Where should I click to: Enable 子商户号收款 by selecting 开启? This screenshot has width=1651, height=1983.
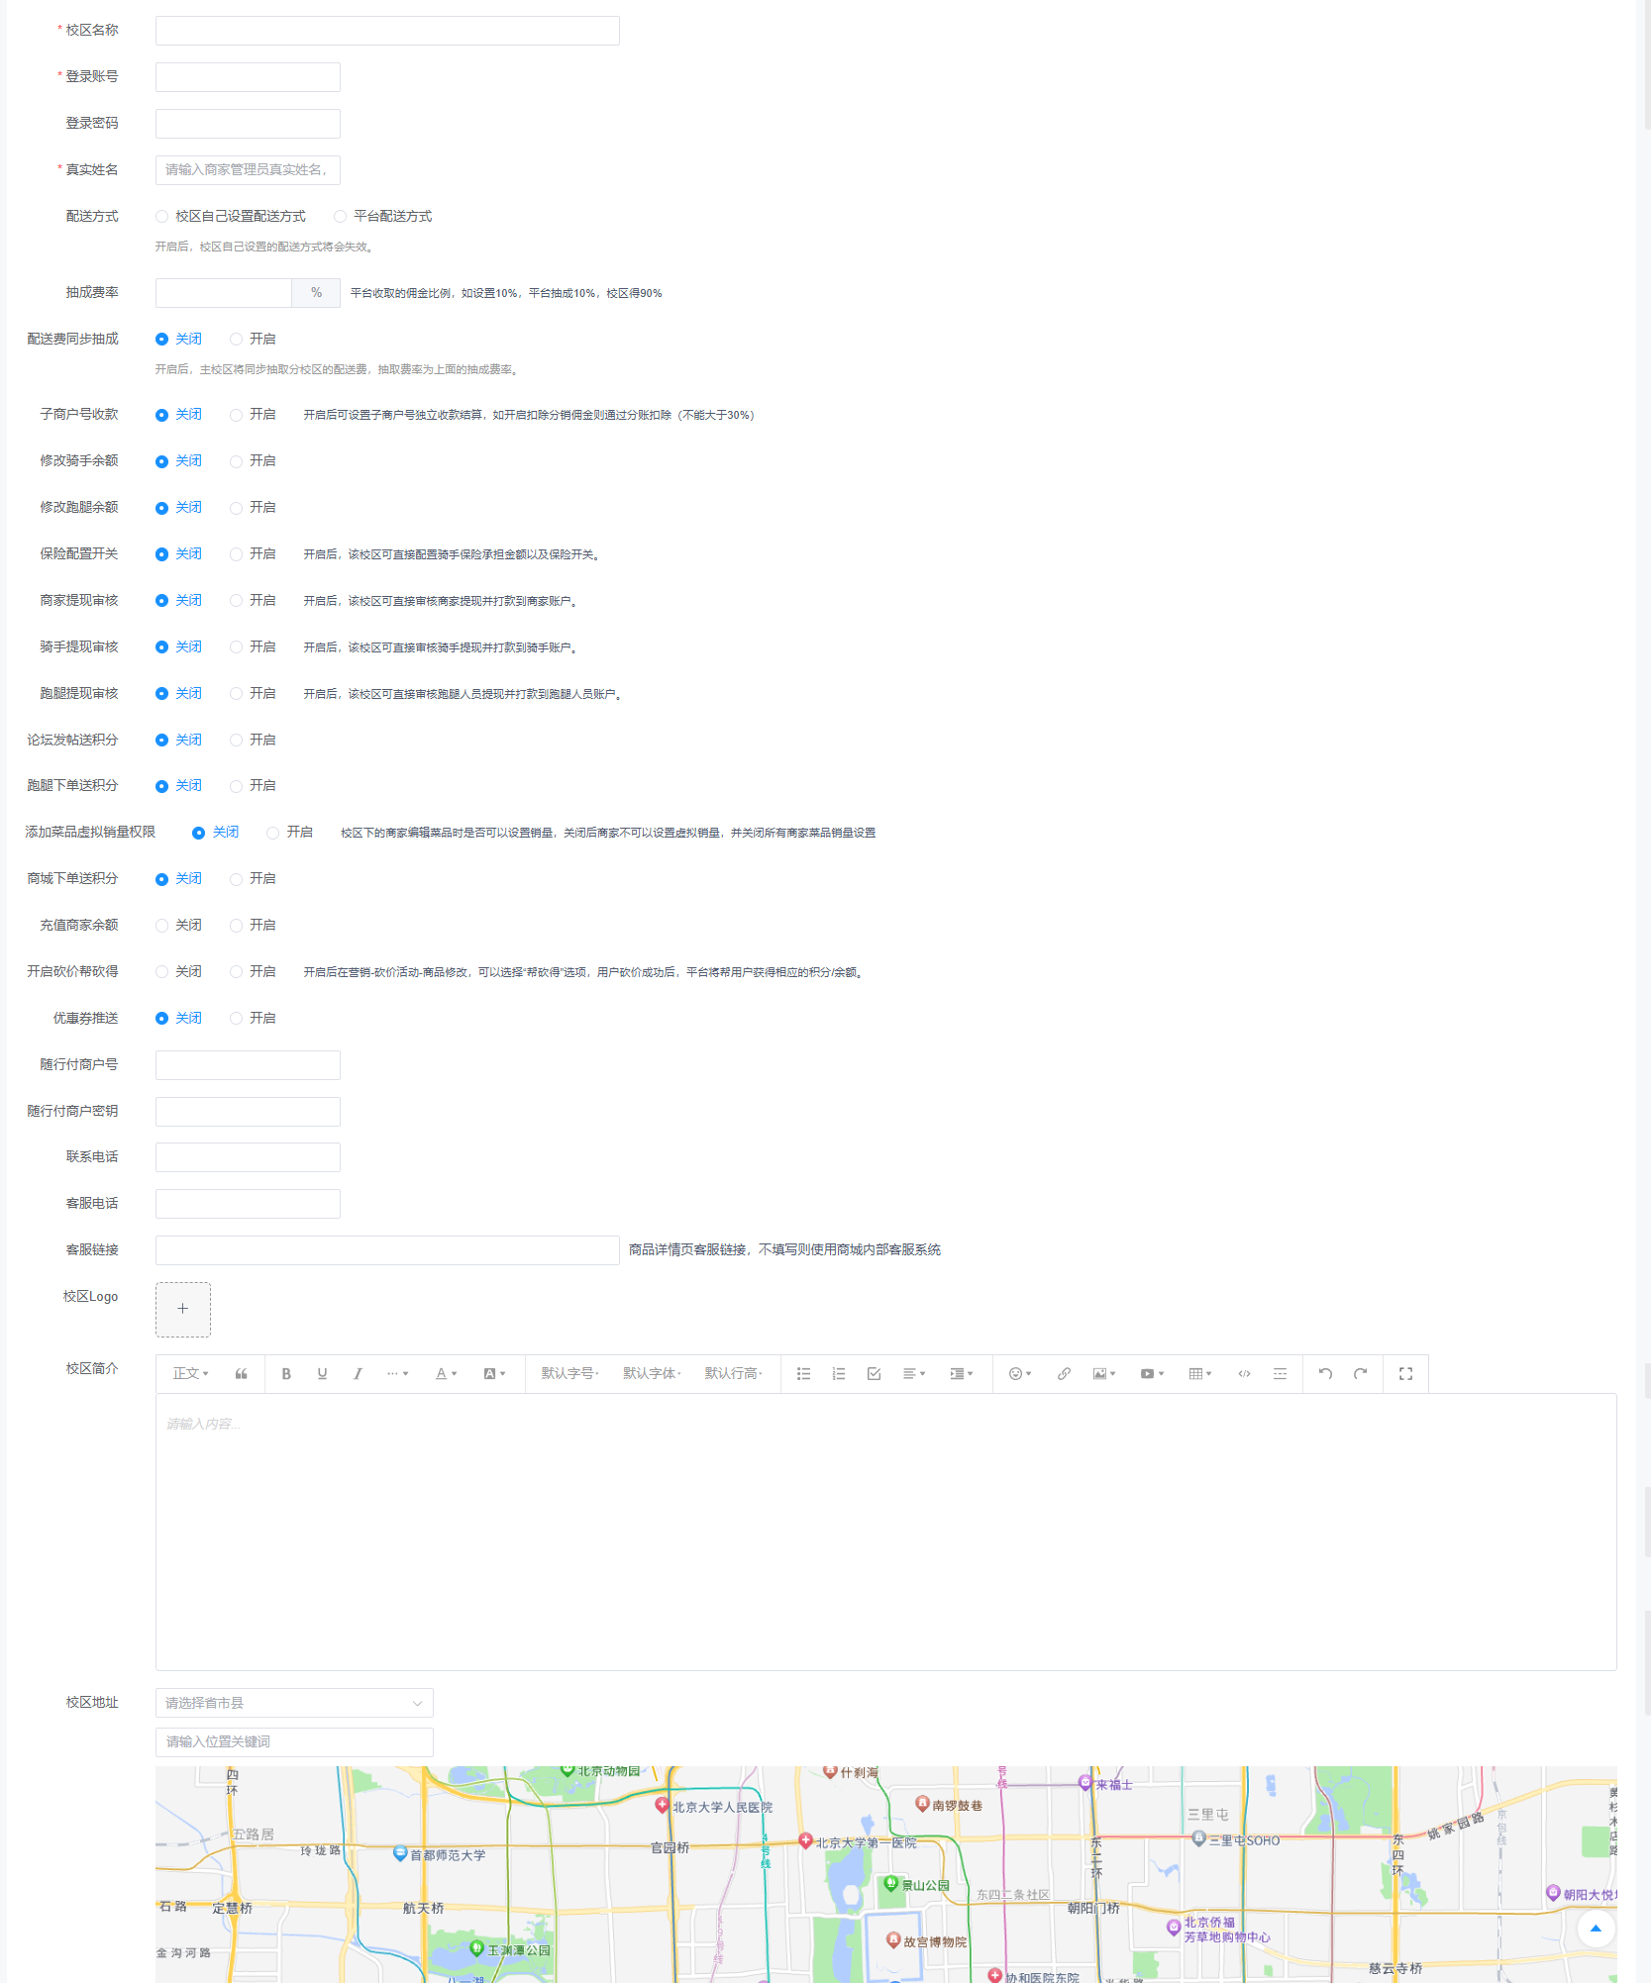(x=237, y=415)
